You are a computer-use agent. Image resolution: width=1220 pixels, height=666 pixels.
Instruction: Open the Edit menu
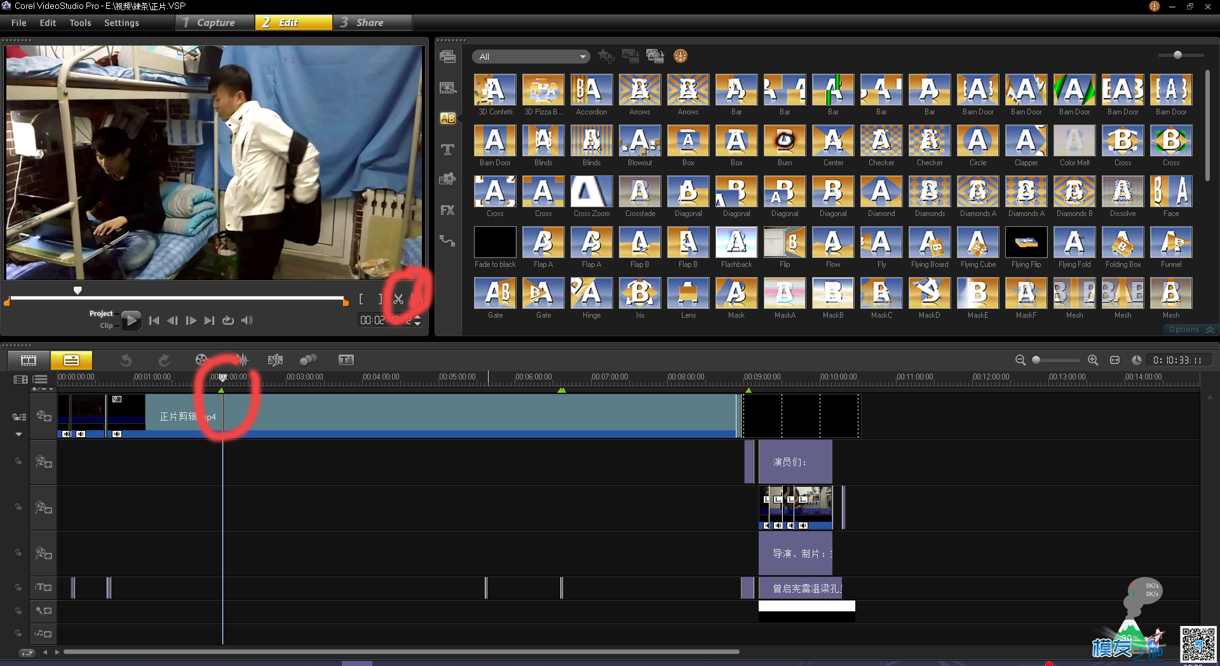48,23
